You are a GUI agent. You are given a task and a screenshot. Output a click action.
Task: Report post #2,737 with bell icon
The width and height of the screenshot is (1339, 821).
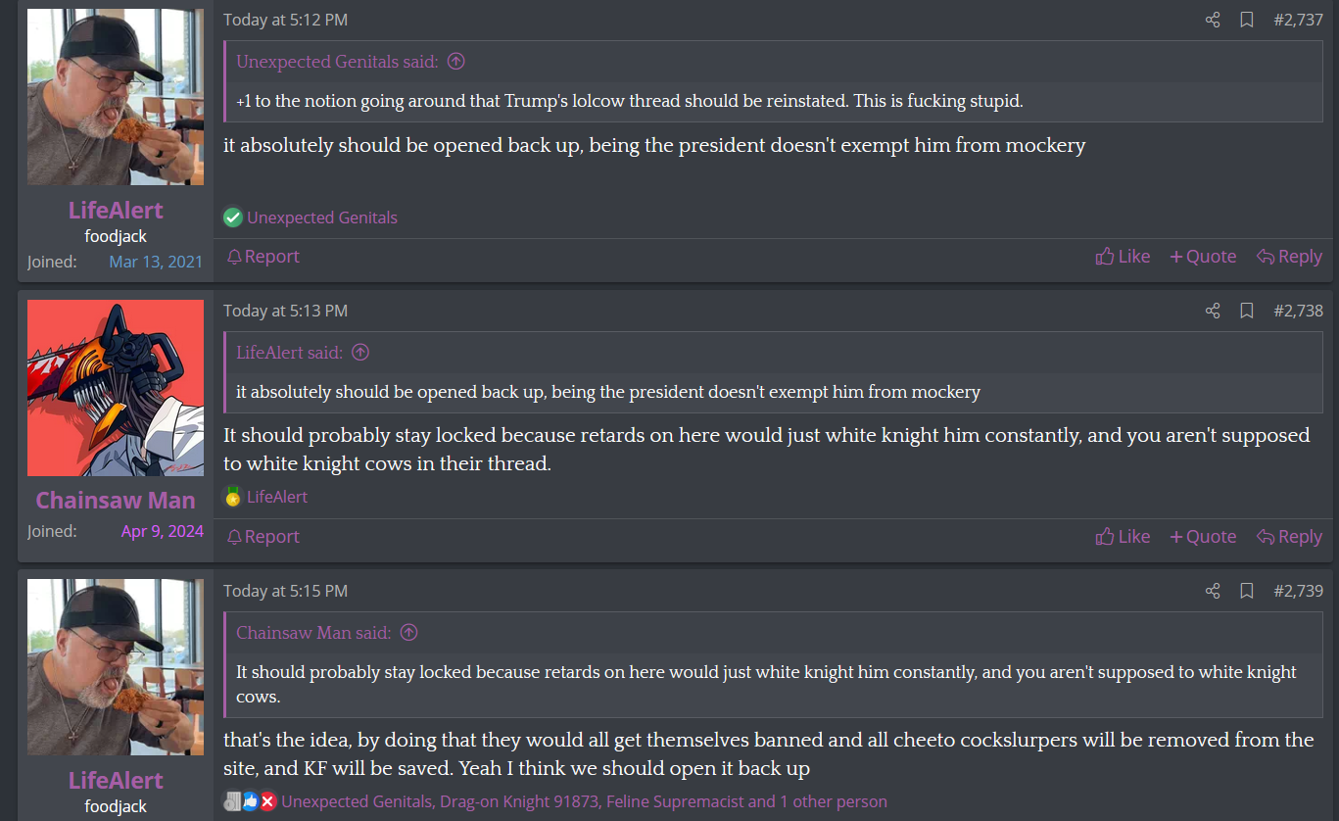point(263,257)
